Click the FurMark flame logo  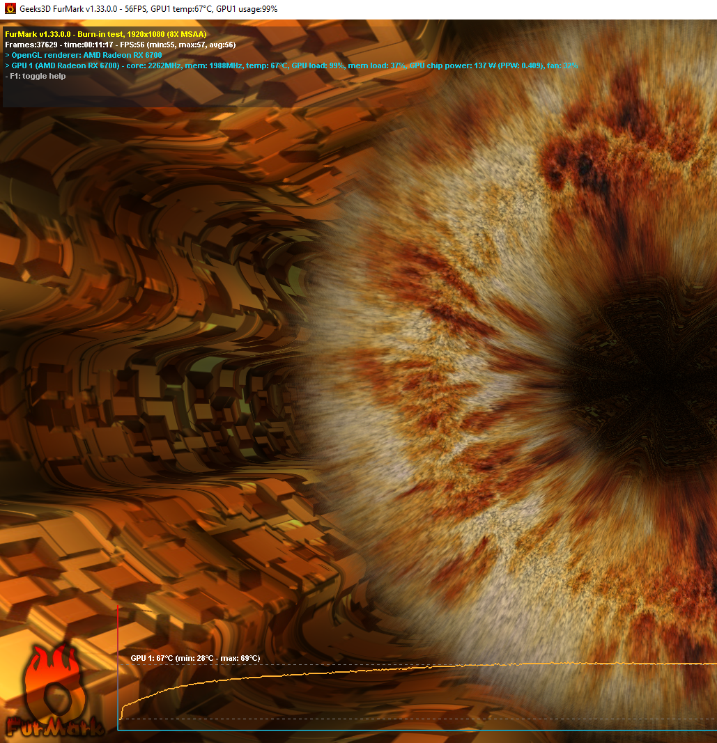pyautogui.click(x=55, y=691)
